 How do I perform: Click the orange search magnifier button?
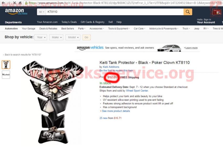pyautogui.click(x=188, y=12)
